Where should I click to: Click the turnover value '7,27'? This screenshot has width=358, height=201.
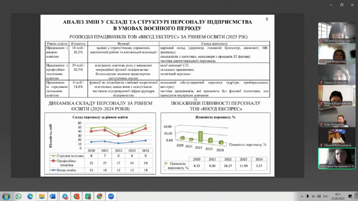[259, 166]
